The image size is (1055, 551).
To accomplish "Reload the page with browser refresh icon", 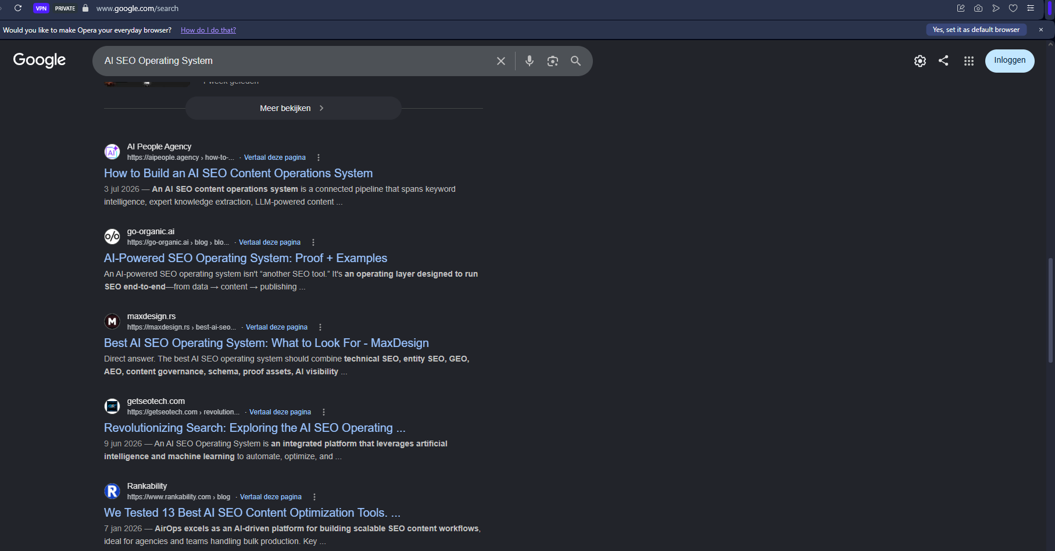I will 18,8.
